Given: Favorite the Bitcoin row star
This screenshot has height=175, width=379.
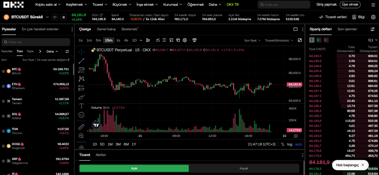Looking at the screenshot, I should (3, 71).
